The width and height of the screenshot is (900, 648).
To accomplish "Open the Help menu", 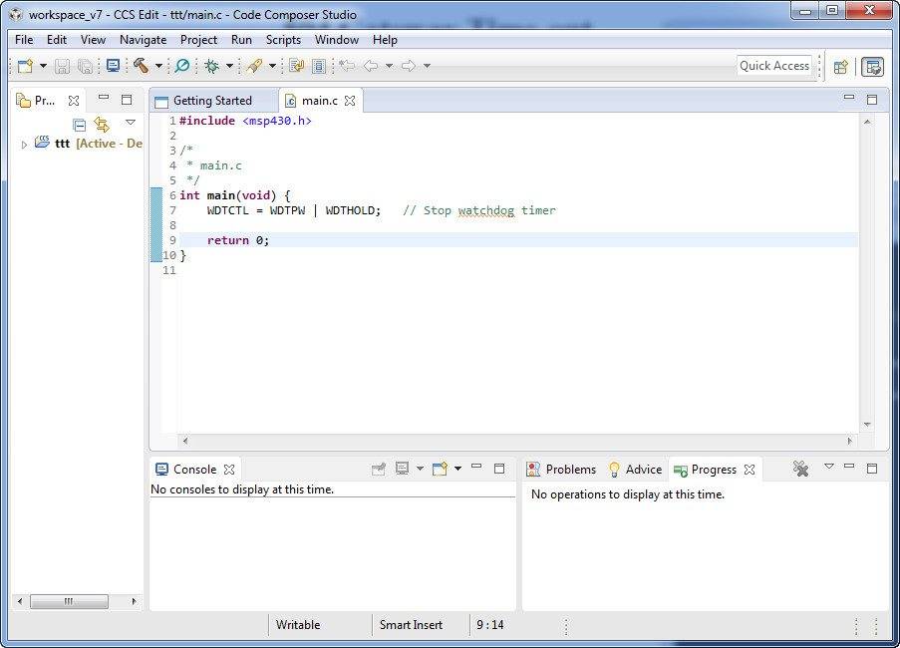I will (x=385, y=40).
